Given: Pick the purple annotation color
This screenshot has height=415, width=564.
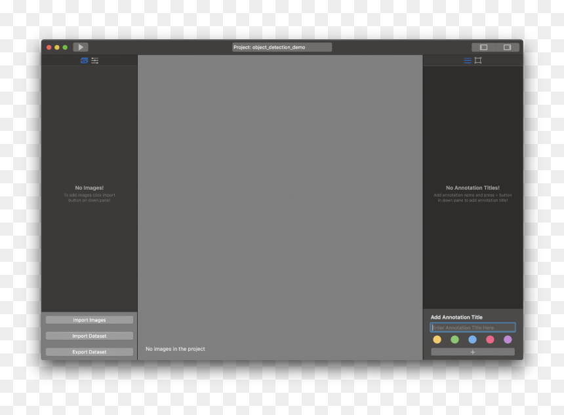Looking at the screenshot, I should (508, 340).
